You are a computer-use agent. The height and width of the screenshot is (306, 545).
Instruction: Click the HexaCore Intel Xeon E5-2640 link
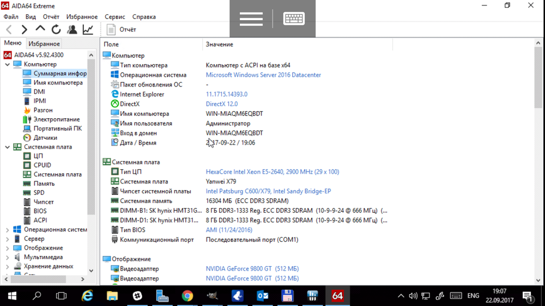click(x=272, y=172)
